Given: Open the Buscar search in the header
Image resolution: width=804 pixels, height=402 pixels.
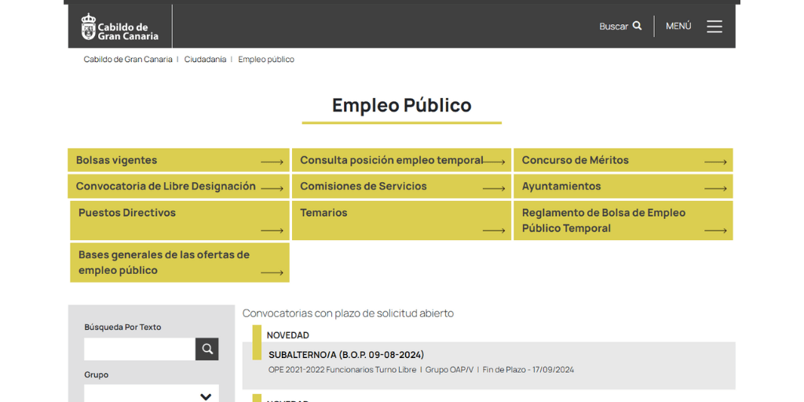Looking at the screenshot, I should point(620,26).
